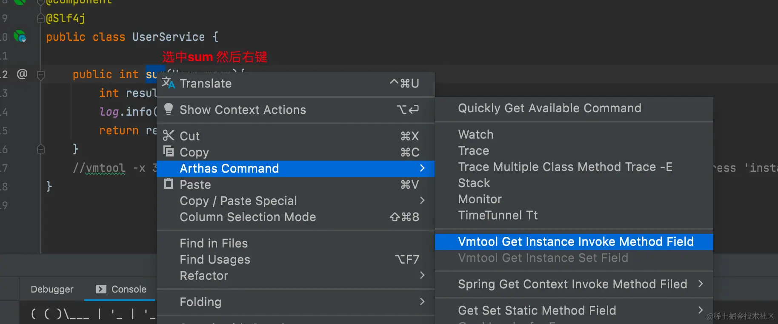
Task: Collapse the sum method fold marker
Action: click(41, 75)
